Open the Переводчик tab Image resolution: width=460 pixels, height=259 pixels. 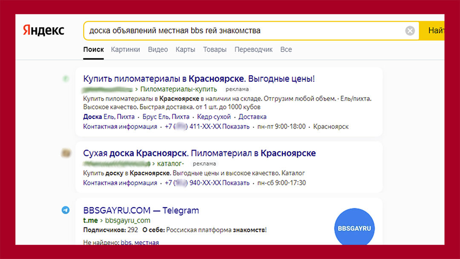[x=253, y=49]
